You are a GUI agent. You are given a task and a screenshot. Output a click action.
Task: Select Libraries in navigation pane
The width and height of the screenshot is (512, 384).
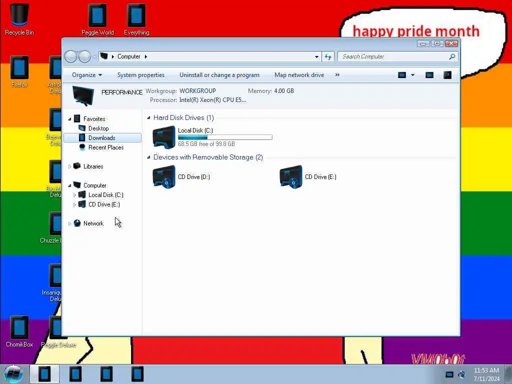coord(93,166)
